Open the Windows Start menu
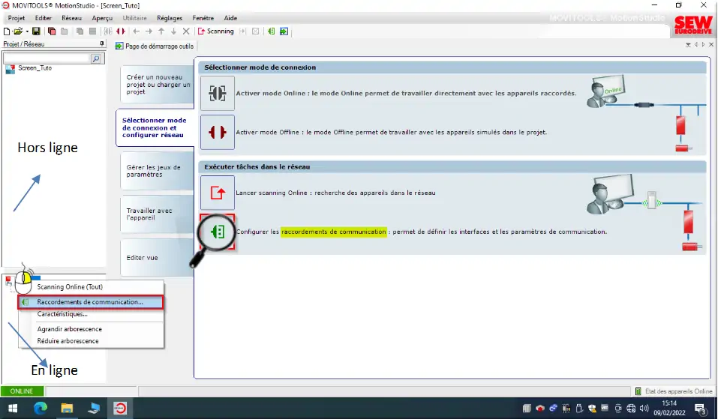The image size is (718, 419). pyautogui.click(x=13, y=408)
